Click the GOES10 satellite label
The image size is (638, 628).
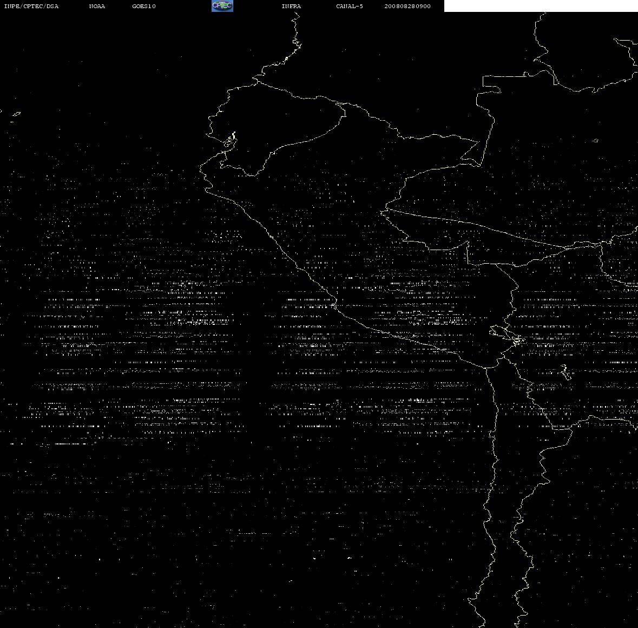[144, 6]
